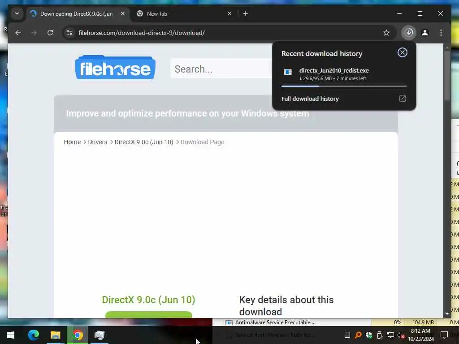The height and width of the screenshot is (344, 459).
Task: Close the New Tab tab
Action: click(x=229, y=13)
